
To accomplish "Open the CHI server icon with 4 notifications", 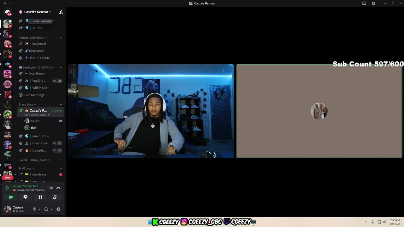I will point(8,64).
